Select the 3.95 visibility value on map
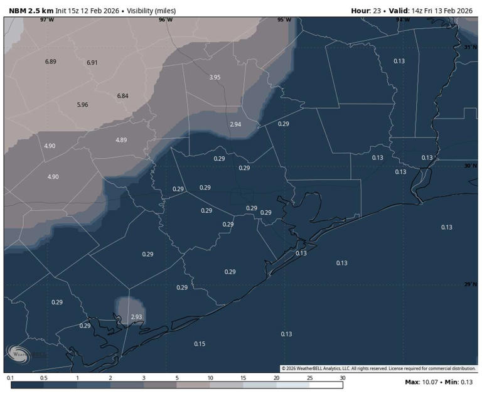This screenshot has height=396, width=482. click(x=215, y=77)
